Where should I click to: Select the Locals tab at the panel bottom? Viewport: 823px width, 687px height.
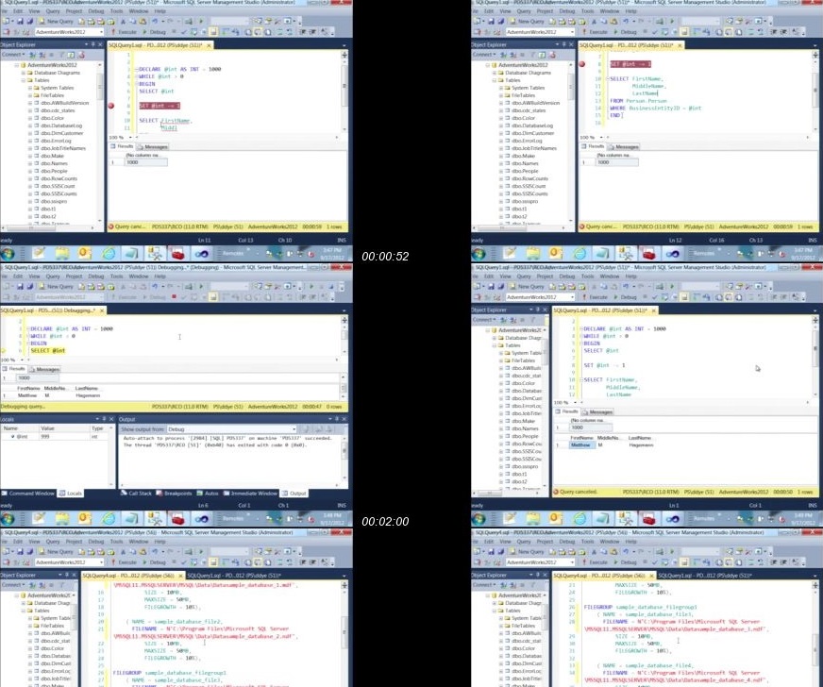coord(71,494)
